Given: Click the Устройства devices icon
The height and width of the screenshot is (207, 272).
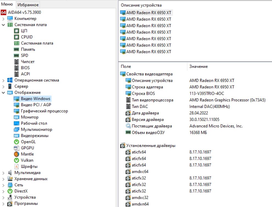Looking at the screenshot, I should 10,197.
